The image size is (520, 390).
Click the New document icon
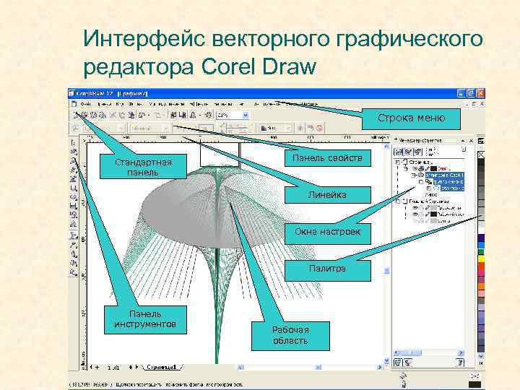[76, 115]
